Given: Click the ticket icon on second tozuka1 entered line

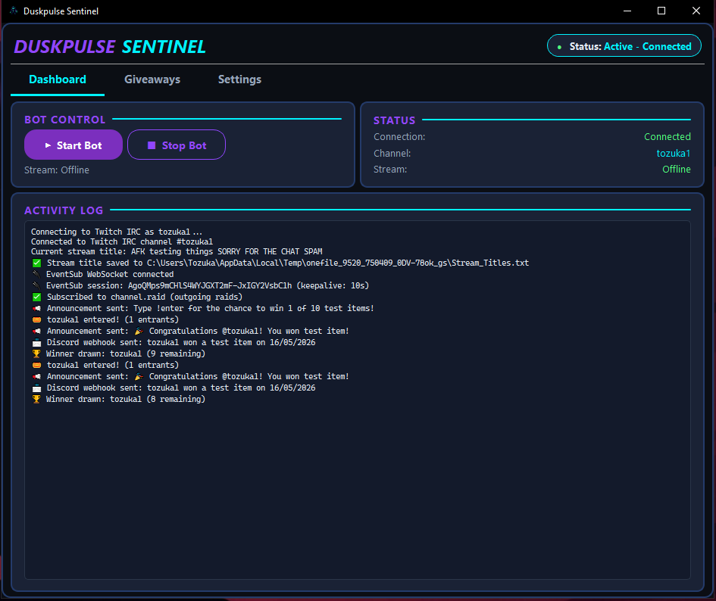Looking at the screenshot, I should (37, 365).
